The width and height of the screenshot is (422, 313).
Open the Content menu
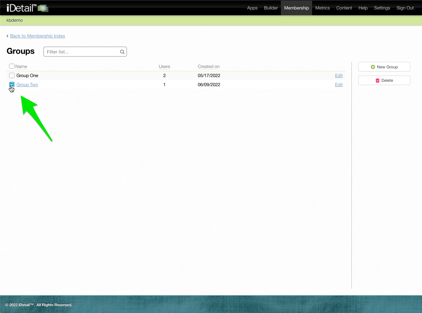click(344, 8)
